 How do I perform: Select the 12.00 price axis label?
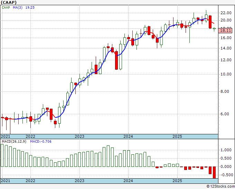tap(226, 60)
